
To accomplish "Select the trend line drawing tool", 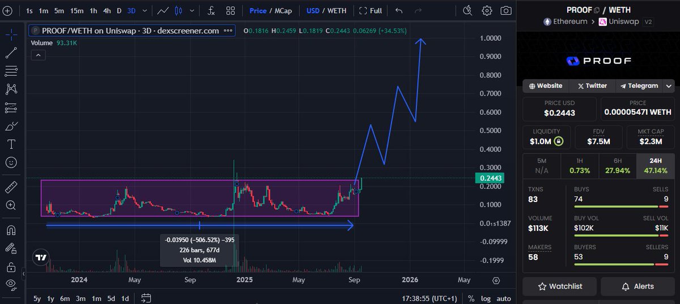I will pos(11,53).
